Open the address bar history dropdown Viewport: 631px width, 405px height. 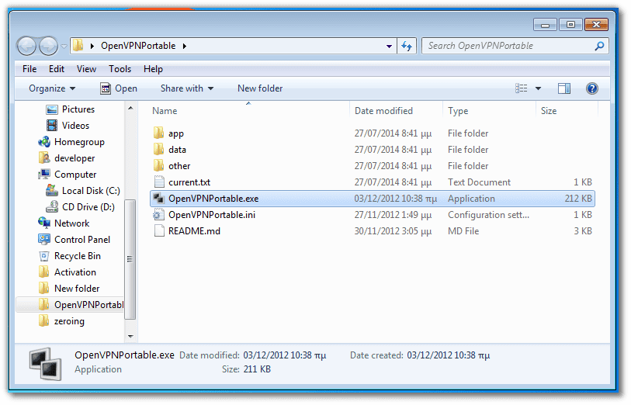tap(389, 47)
